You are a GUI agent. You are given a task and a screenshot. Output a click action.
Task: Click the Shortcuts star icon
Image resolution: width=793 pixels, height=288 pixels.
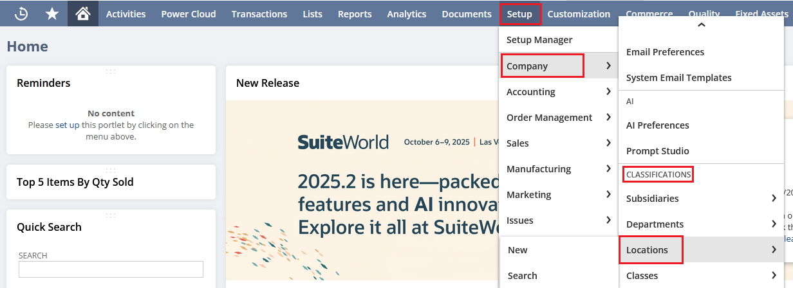[x=52, y=14]
